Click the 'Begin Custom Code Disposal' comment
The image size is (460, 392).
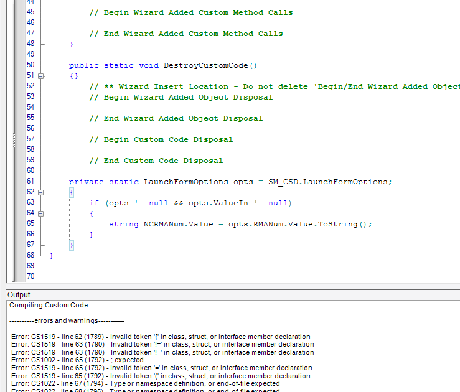[x=161, y=139]
